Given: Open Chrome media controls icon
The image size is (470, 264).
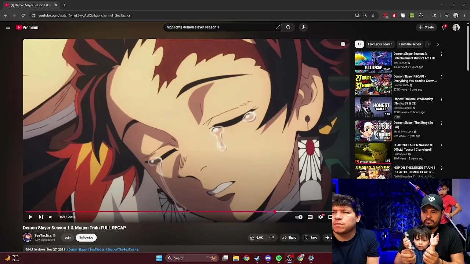Looking at the screenshot, I should click(x=446, y=15).
